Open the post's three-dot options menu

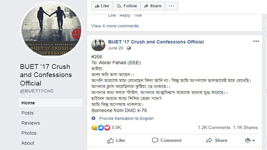256,41
